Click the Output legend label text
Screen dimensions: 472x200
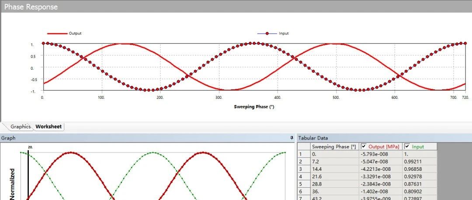[x=75, y=34]
